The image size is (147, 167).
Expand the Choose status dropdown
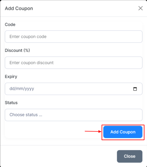coord(73,115)
